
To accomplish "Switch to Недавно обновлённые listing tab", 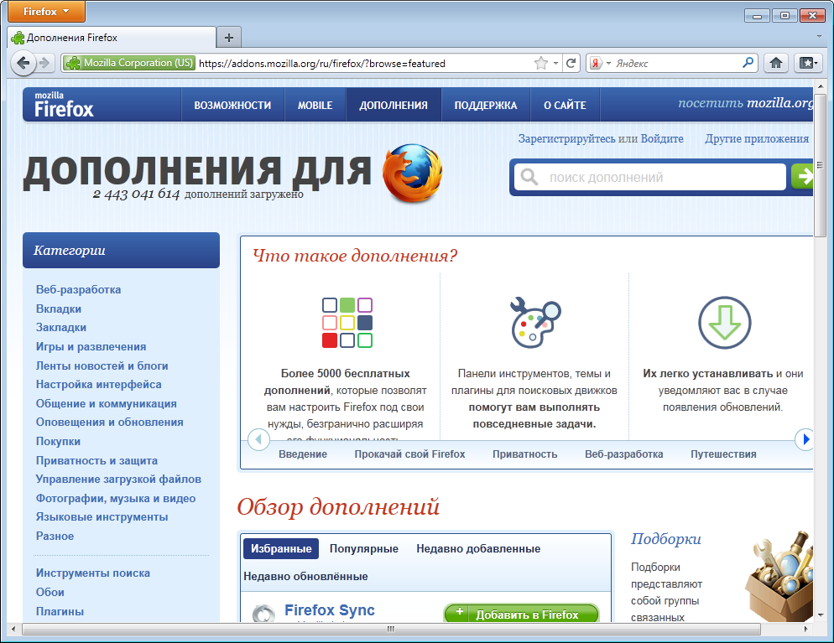I will 306,577.
